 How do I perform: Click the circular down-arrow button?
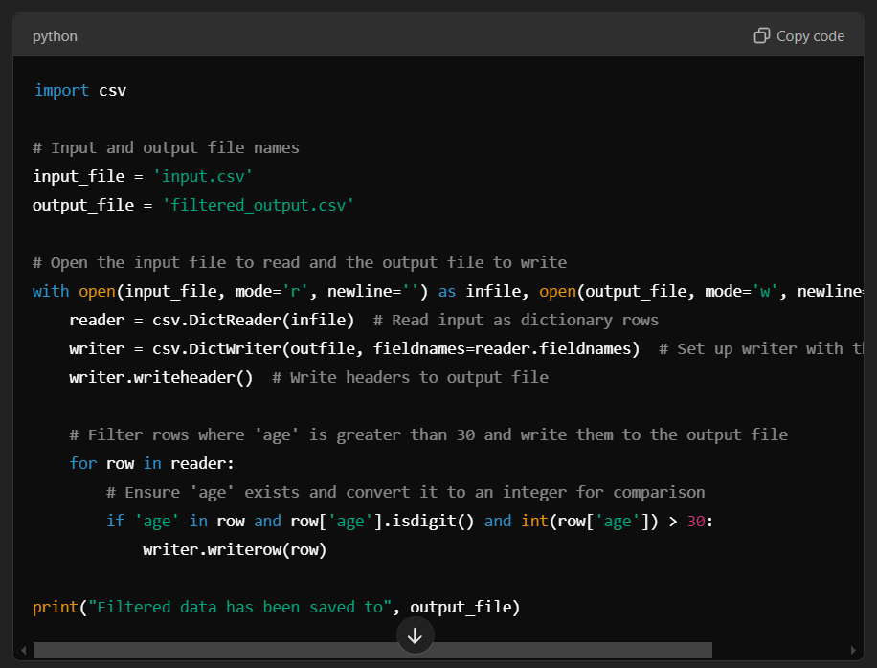[x=415, y=635]
